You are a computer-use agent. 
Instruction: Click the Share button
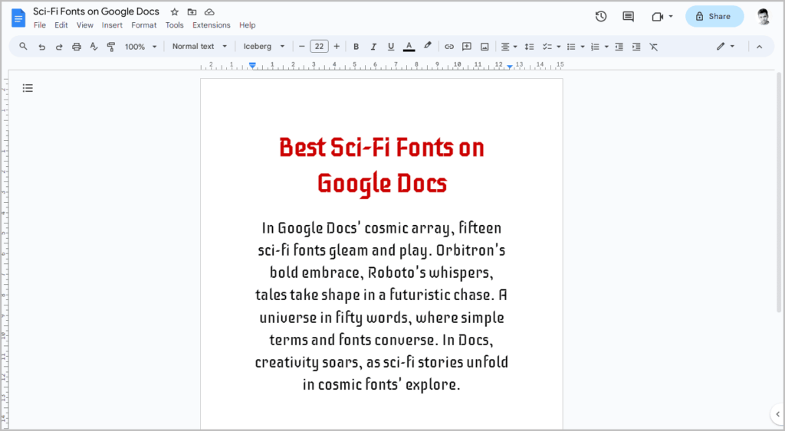714,17
